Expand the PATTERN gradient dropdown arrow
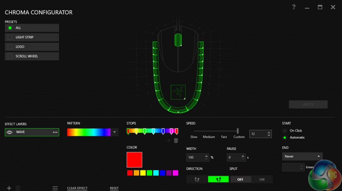 click(115, 132)
